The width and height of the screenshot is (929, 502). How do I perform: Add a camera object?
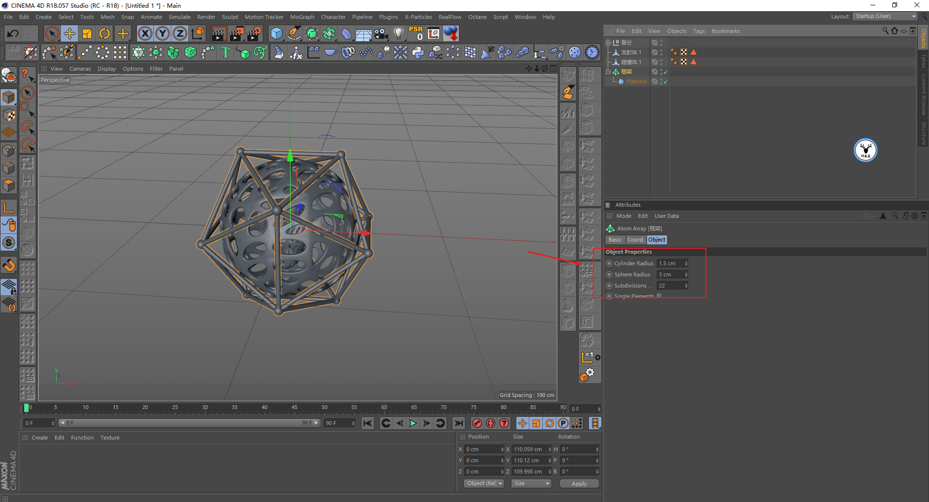coord(381,33)
